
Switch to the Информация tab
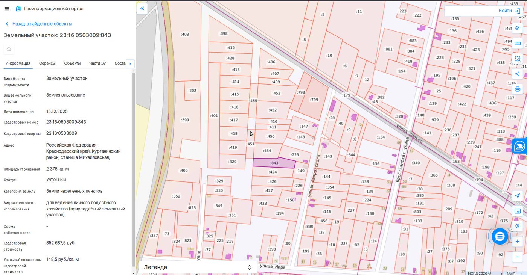point(18,63)
